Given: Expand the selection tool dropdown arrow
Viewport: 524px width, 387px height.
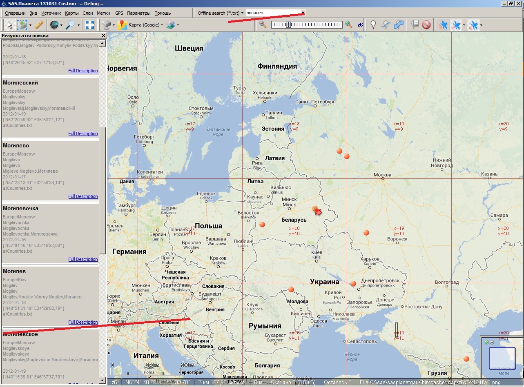Looking at the screenshot, I should tap(30, 25).
